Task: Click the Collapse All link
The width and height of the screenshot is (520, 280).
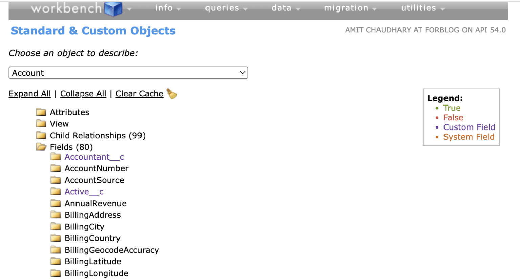Action: (x=83, y=94)
